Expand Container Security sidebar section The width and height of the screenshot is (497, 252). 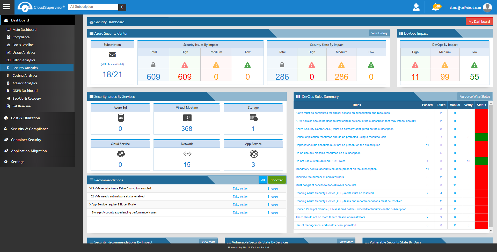click(x=37, y=140)
